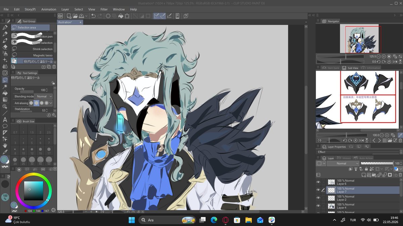This screenshot has height=226, width=403.
Task: Click the Clip Studio launcher icon in command bar
Action: click(x=60, y=16)
